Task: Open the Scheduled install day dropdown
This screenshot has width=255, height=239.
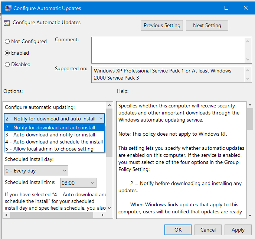Action: (x=36, y=171)
